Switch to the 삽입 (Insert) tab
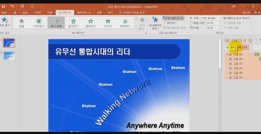Screen dimensions: 261x134 point(25,12)
